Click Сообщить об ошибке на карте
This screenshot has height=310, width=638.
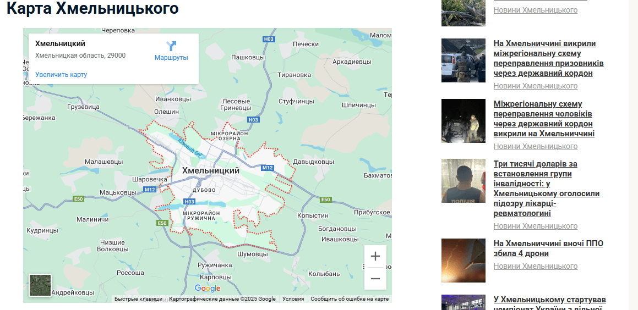350,299
